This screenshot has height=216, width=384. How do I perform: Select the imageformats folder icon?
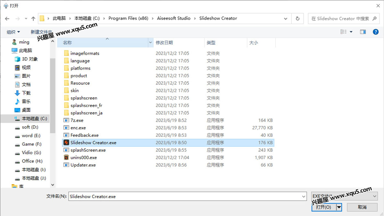[66, 53]
